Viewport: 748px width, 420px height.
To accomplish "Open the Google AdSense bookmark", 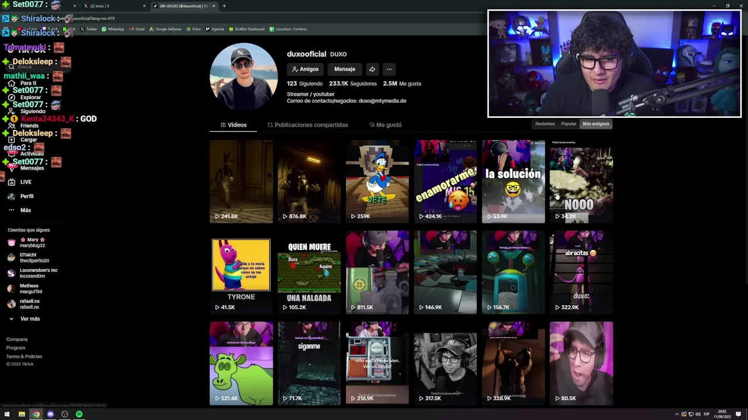I will 165,29.
